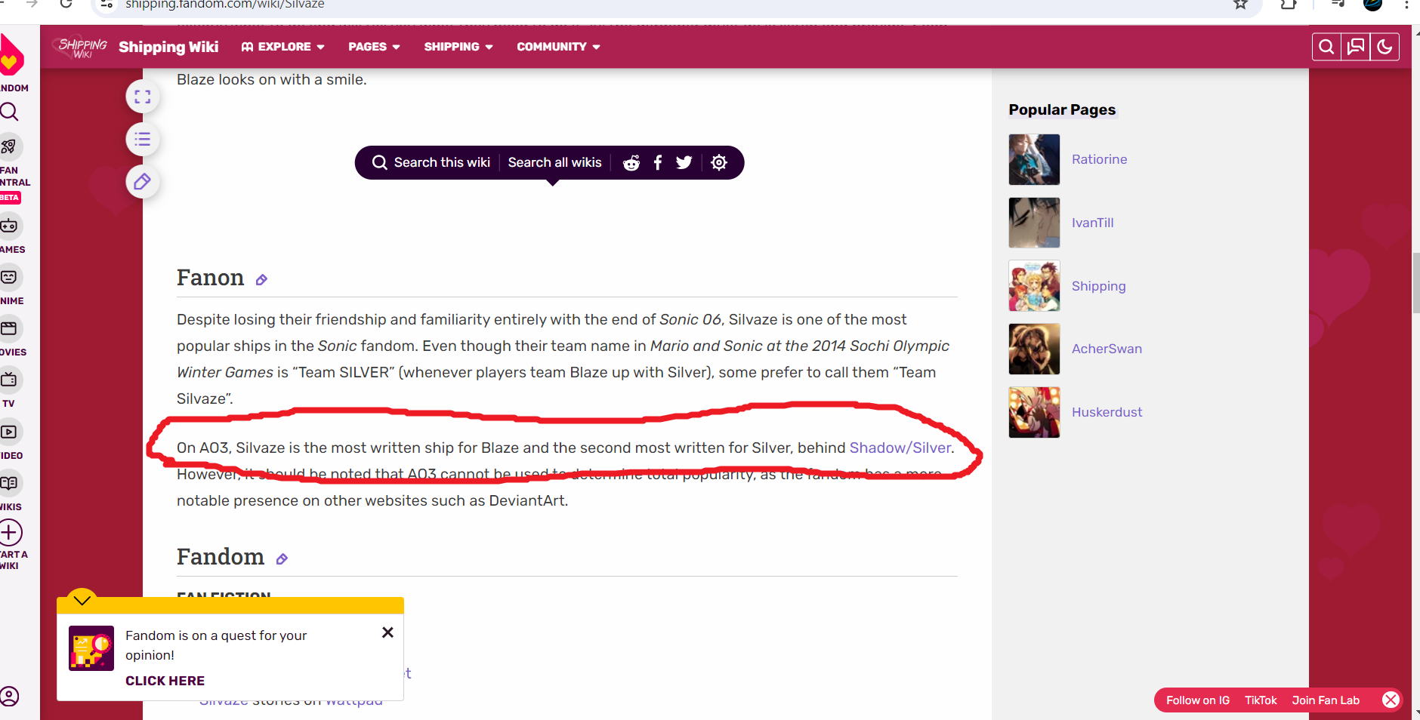The image size is (1420, 720).
Task: Collapse survey popup yellow chevron
Action: (x=82, y=599)
